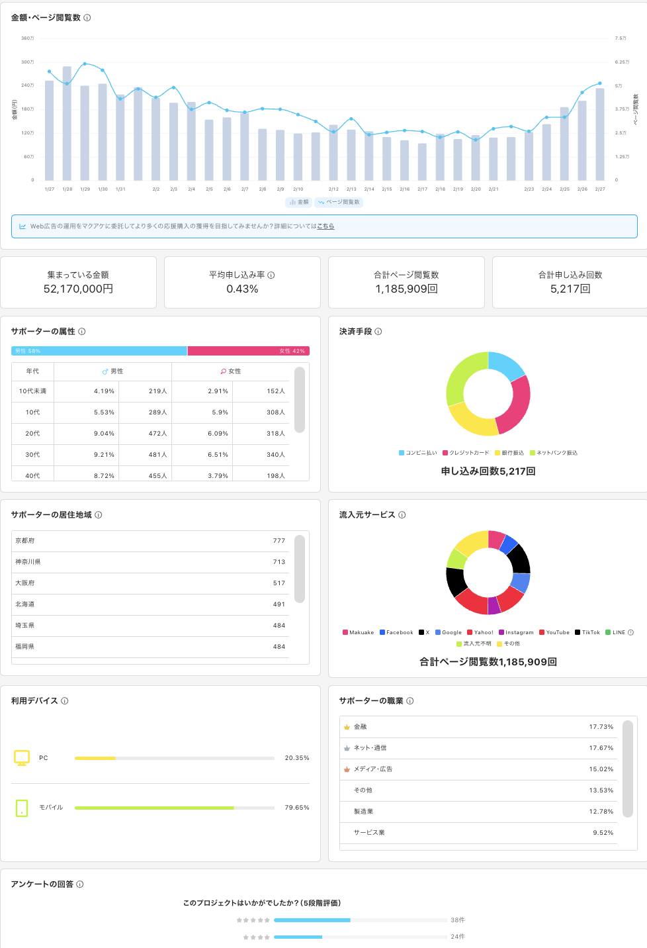Show info tooltip for サポーターの属性
The image size is (647, 948).
click(82, 332)
